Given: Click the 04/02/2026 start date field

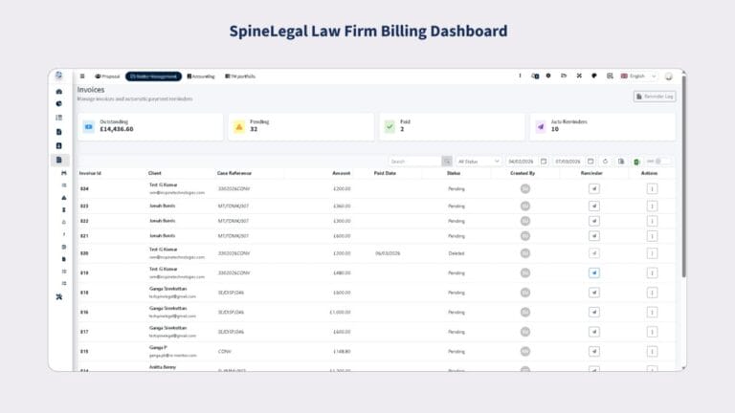Looking at the screenshot, I should [522, 162].
